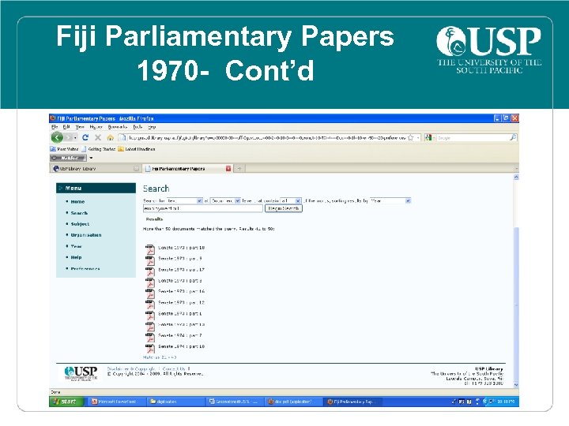
Task: Open PDF icon for Senate 1973 part 12
Action: [150, 305]
